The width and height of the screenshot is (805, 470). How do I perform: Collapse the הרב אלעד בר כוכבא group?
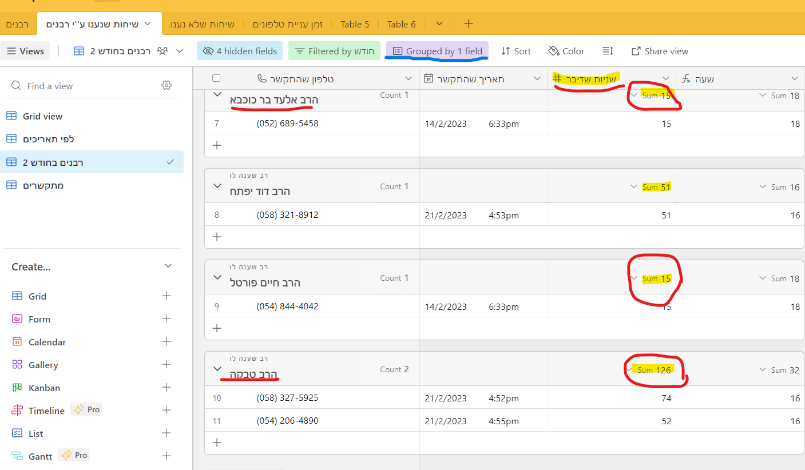[x=217, y=94]
